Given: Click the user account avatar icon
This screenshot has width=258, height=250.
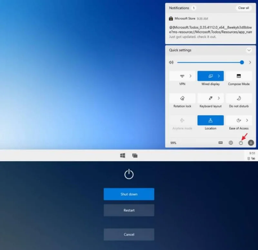Looking at the screenshot, I should tap(251, 143).
